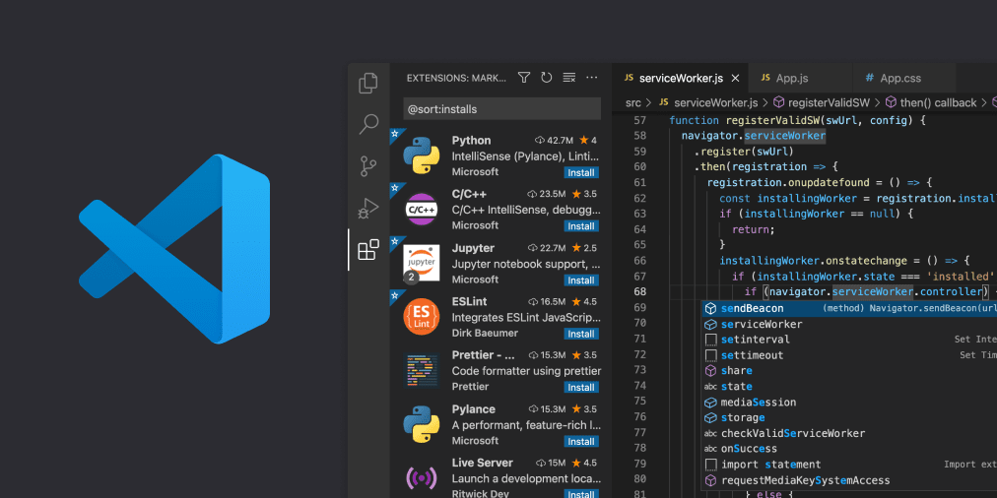The height and width of the screenshot is (498, 997).
Task: Close the serviceWorker.js tab
Action: [x=735, y=78]
